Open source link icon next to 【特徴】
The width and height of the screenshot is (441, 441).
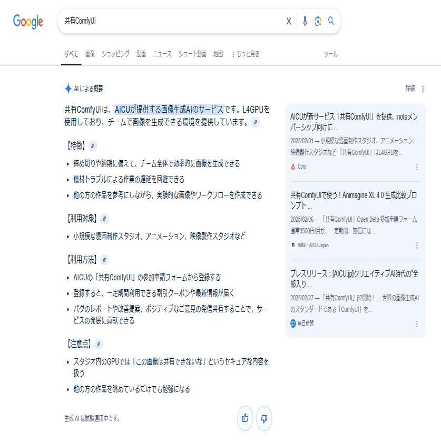(x=93, y=146)
